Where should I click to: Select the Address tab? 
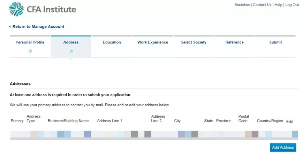point(71,42)
